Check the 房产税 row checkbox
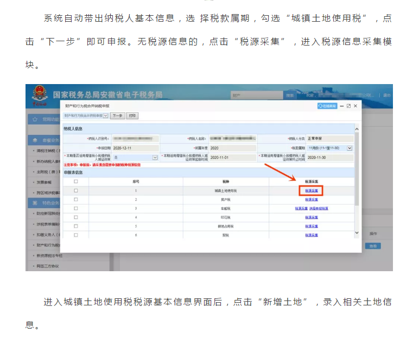Viewport: 419px width, 339px height. pos(76,200)
